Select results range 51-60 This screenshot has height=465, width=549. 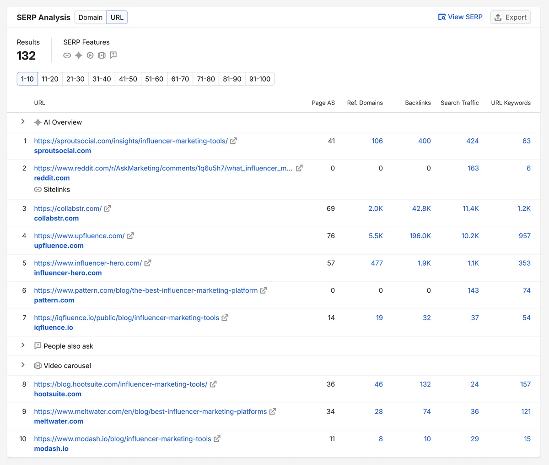pyautogui.click(x=154, y=79)
